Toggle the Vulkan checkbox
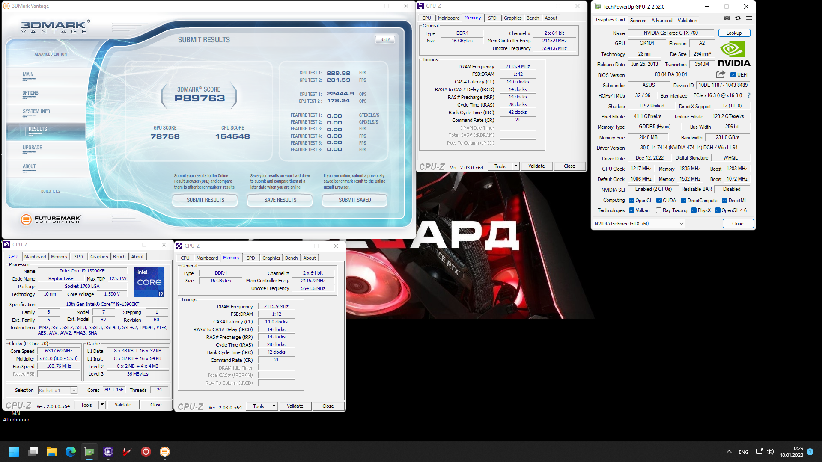This screenshot has height=462, width=822. pos(631,210)
